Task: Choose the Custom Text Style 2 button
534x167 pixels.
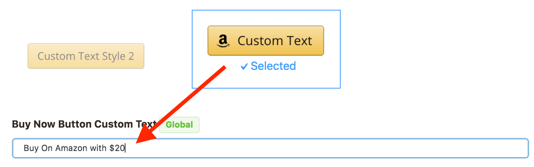Action: click(x=86, y=56)
